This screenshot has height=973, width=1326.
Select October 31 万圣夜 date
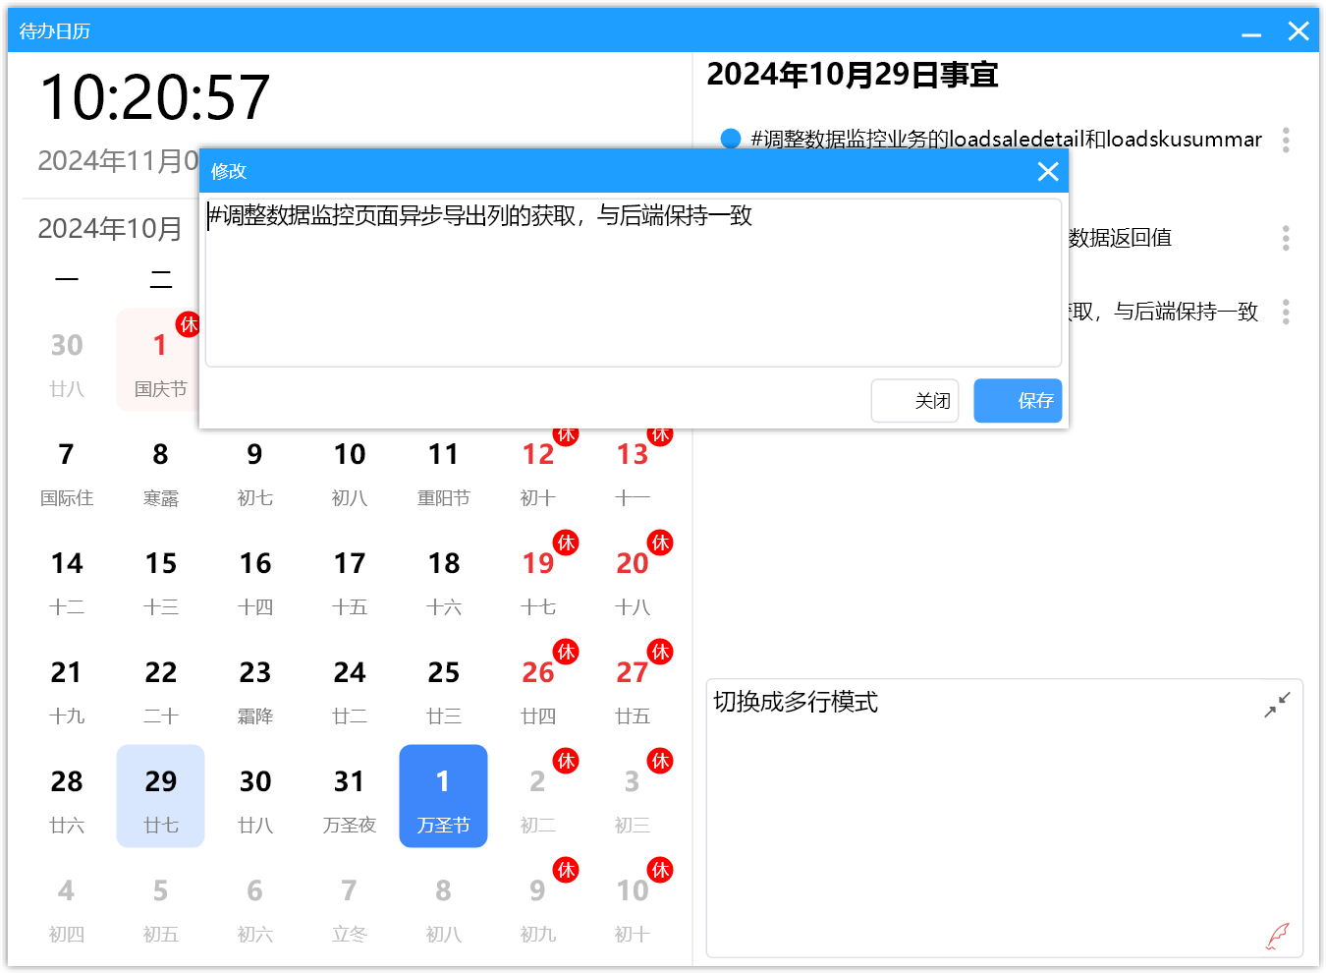[350, 796]
